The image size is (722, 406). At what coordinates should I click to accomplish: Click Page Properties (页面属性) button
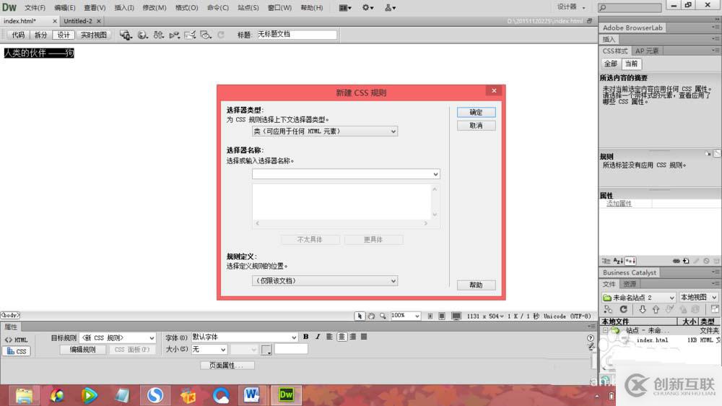[x=227, y=366]
